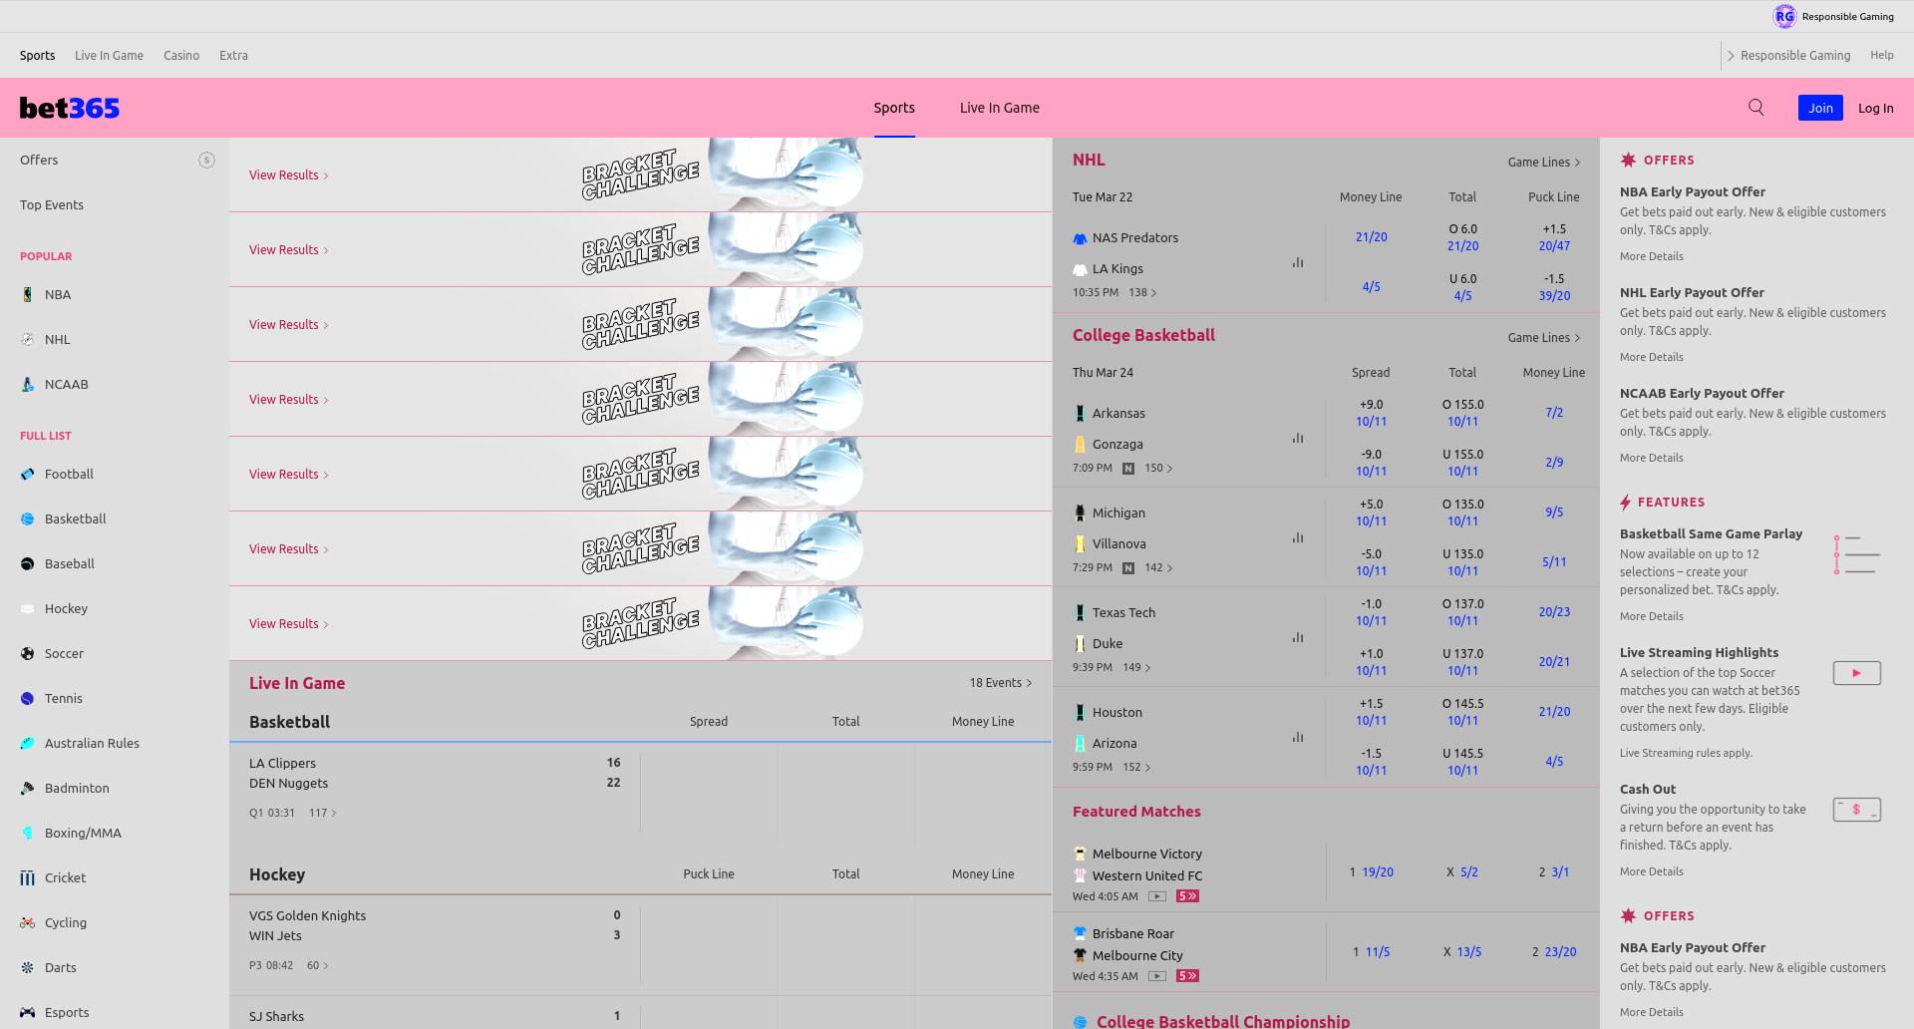1914x1029 pixels.
Task: Expand 18 Events in Live In Game
Action: tap(1000, 683)
